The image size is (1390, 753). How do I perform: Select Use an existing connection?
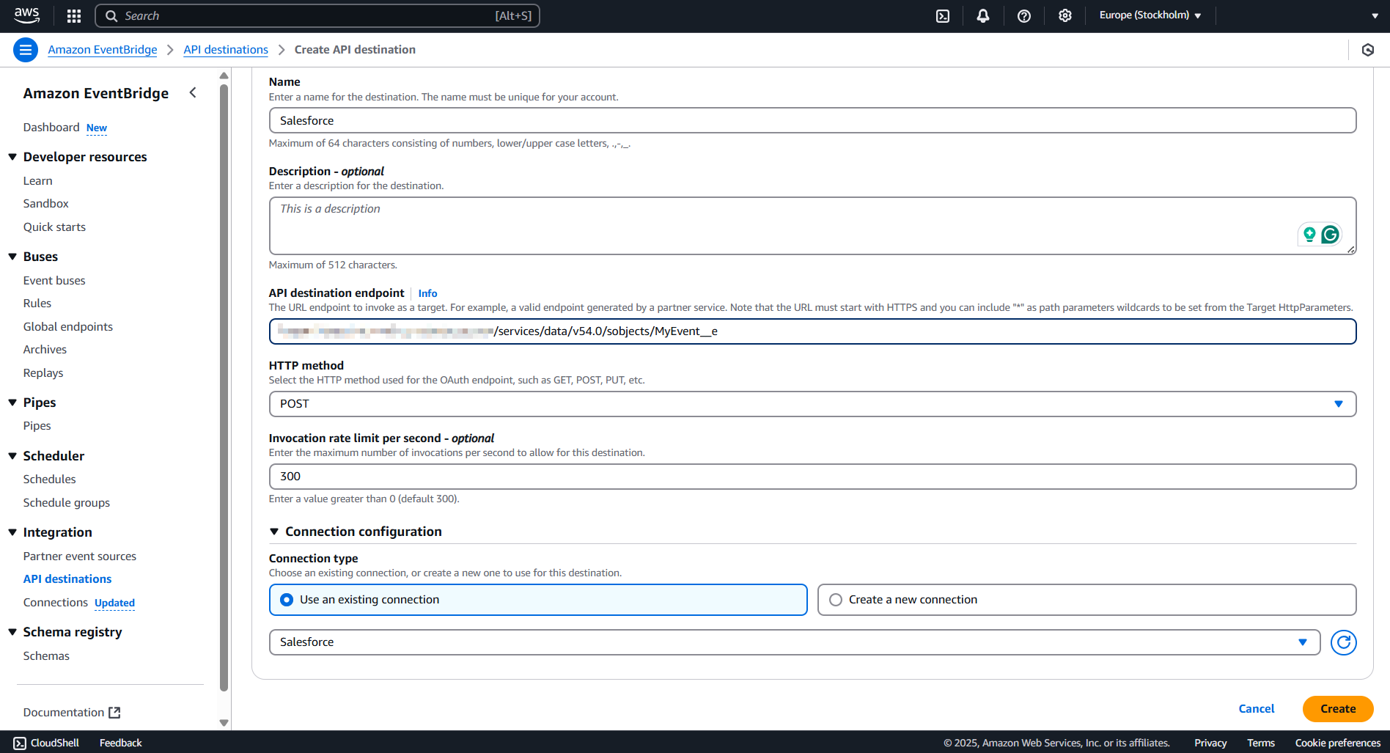click(x=287, y=600)
